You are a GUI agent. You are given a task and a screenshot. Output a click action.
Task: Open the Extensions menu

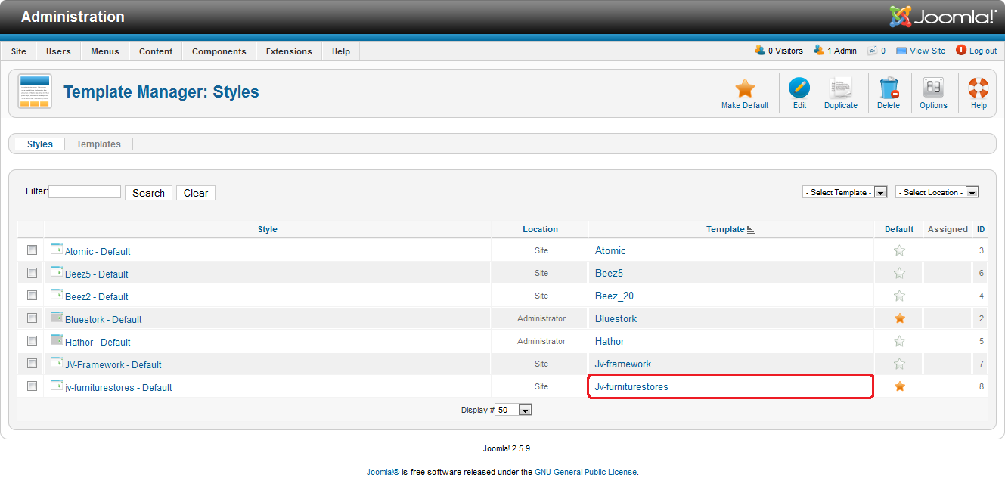289,51
